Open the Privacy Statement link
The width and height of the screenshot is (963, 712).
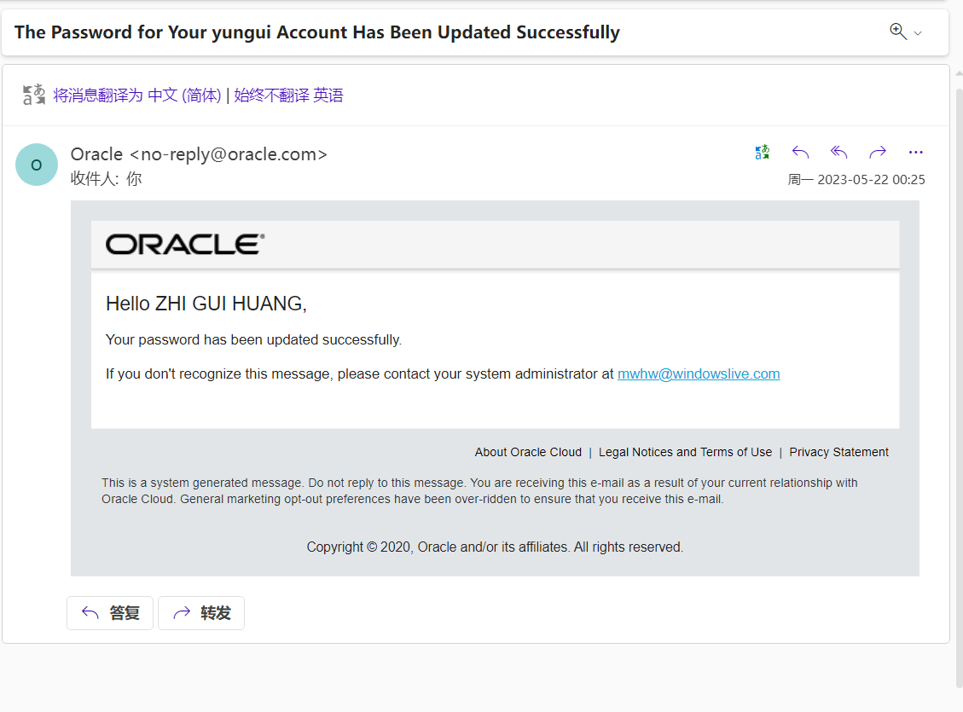click(x=838, y=452)
